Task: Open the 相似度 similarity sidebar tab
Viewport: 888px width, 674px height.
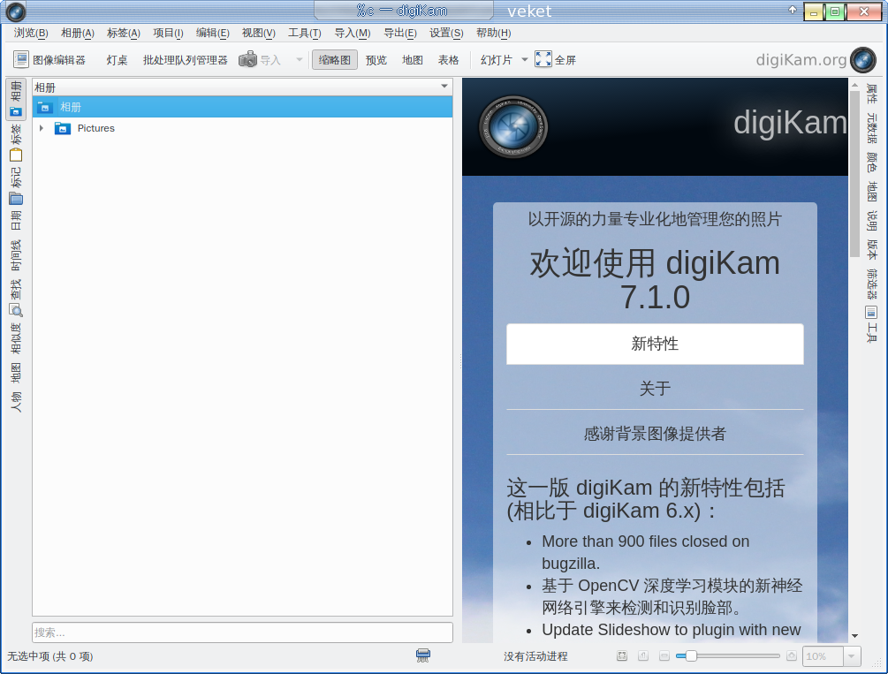Action: (x=16, y=338)
